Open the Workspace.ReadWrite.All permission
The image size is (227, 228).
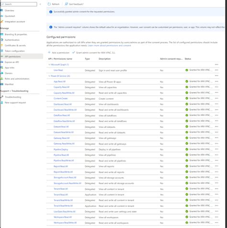(x=65, y=223)
